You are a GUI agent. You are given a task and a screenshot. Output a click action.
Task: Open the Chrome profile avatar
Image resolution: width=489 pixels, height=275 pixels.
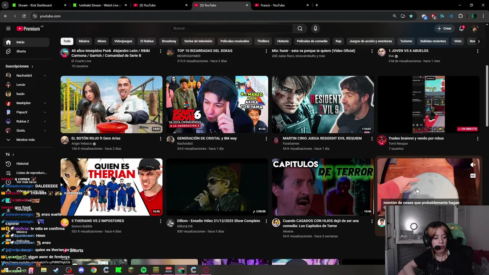coord(474,16)
